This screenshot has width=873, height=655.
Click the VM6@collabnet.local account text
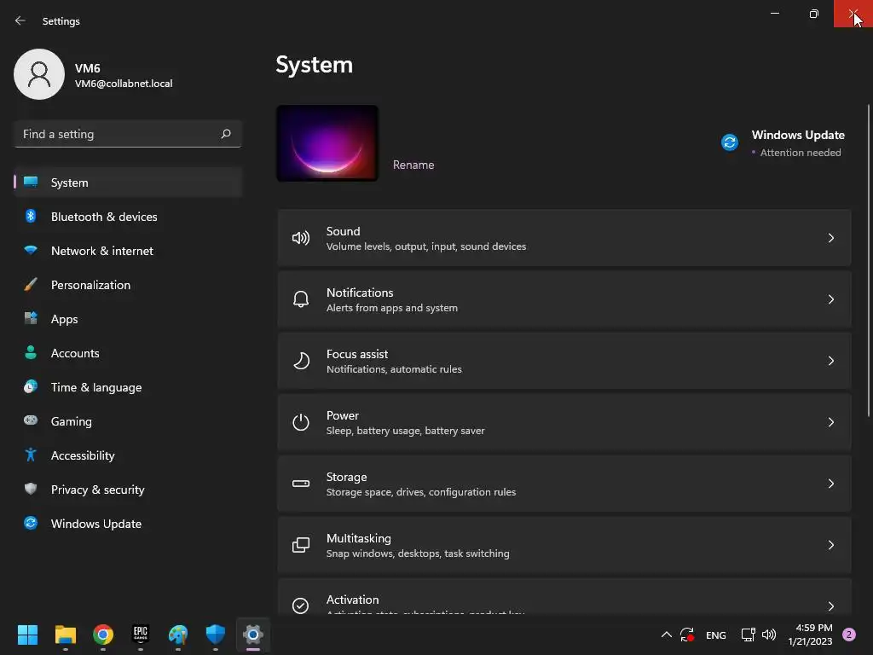[124, 84]
